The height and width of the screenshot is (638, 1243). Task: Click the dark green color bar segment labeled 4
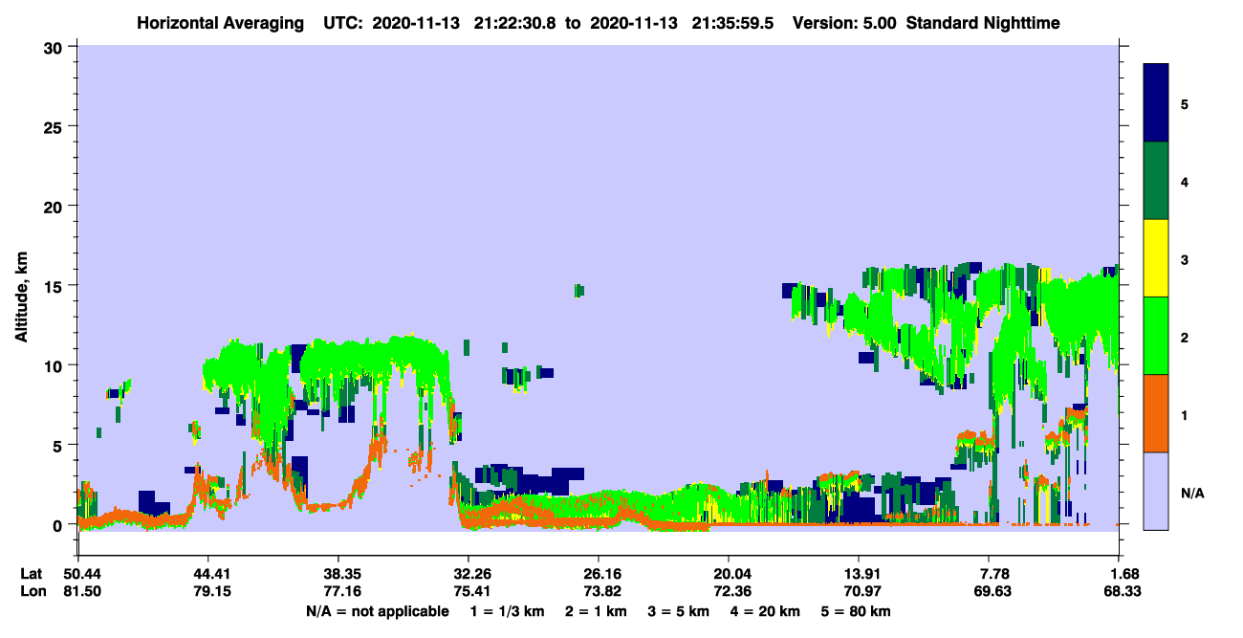[1156, 181]
